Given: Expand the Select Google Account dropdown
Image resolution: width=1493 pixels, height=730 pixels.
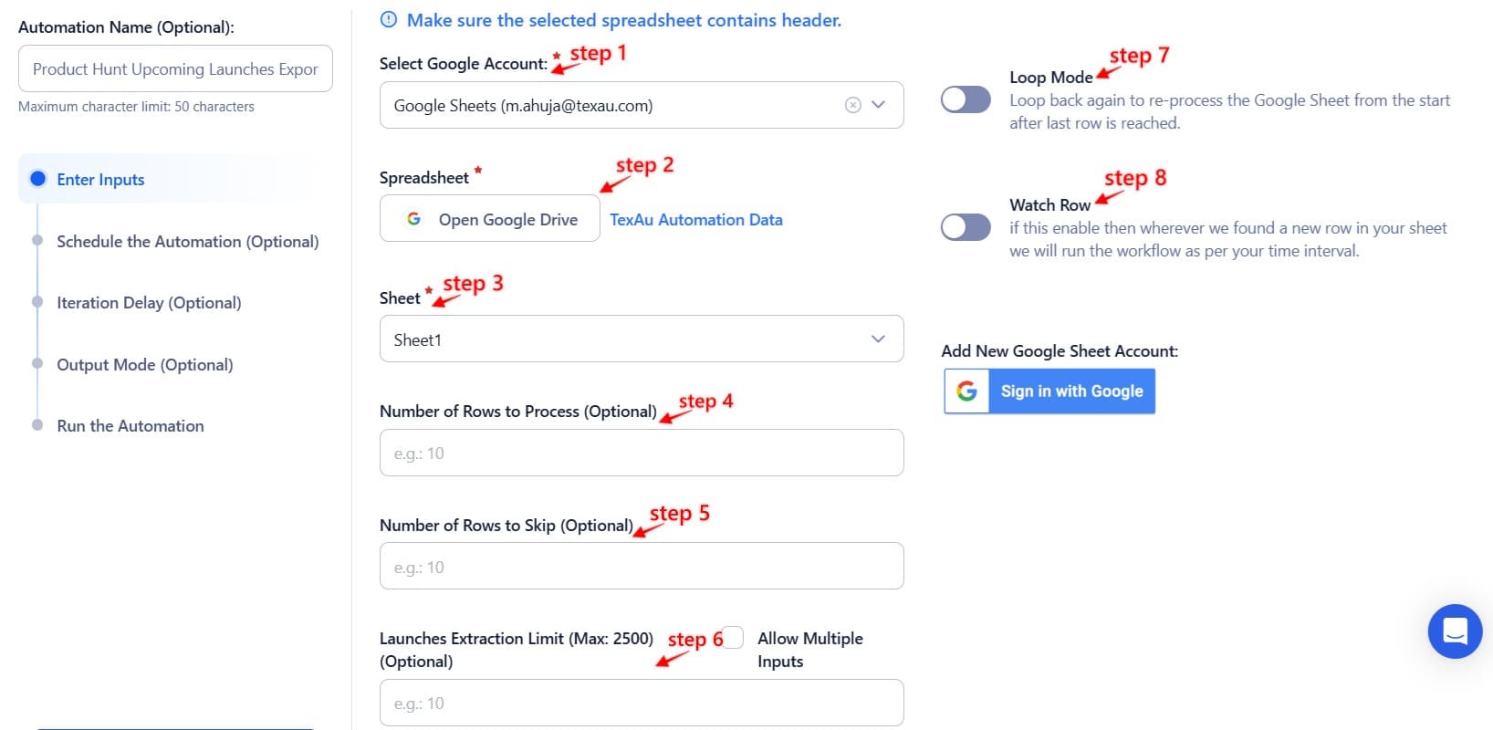Looking at the screenshot, I should point(878,104).
